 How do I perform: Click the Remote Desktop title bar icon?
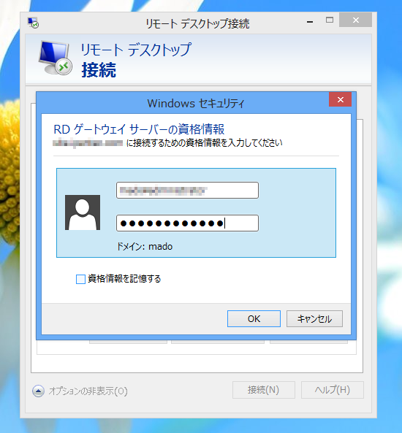(x=33, y=23)
